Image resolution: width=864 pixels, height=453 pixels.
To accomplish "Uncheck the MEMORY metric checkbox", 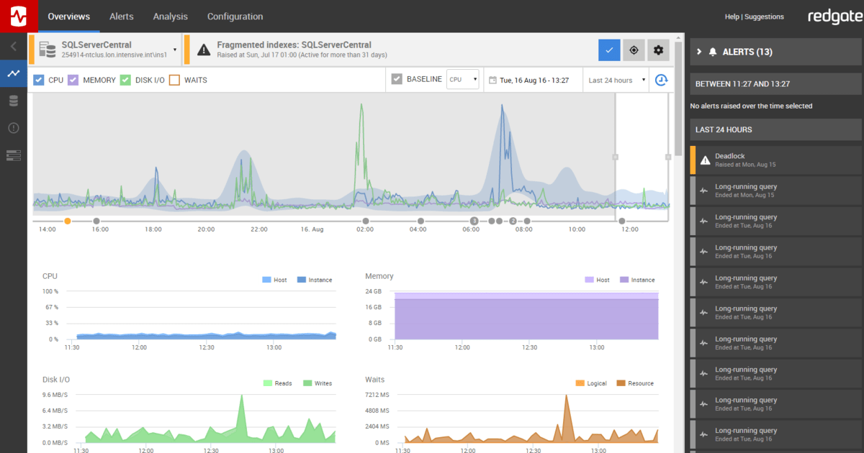I will click(x=72, y=80).
